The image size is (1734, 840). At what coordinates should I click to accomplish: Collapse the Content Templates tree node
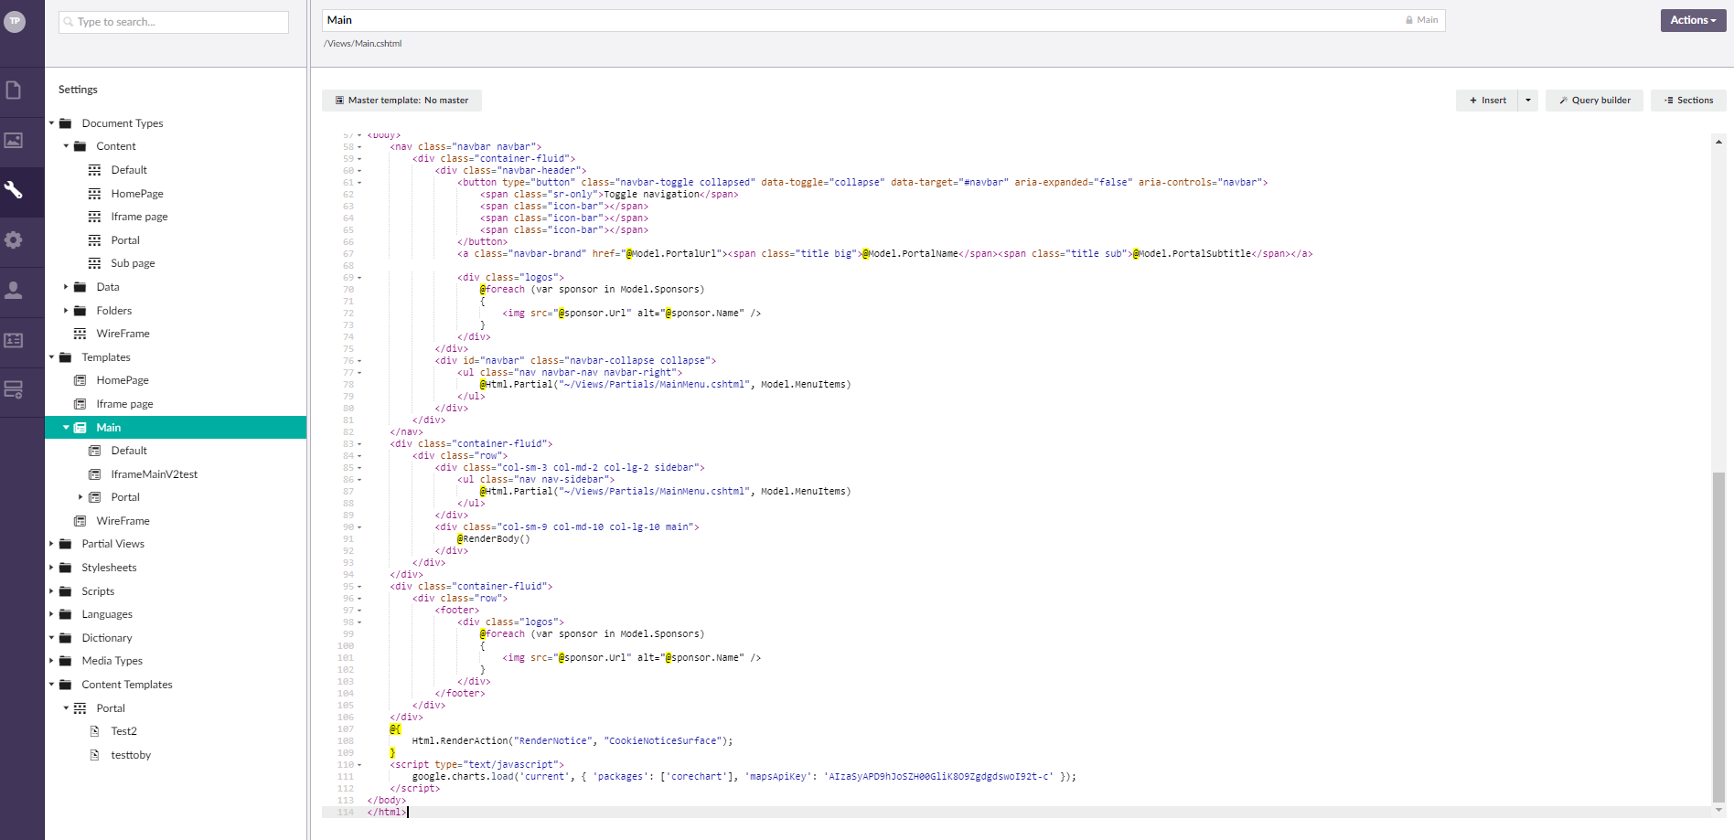[x=51, y=685]
